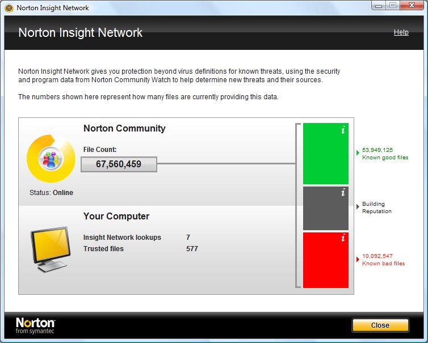Click the yellow computer monitor icon
This screenshot has height=343, width=428.
(51, 249)
